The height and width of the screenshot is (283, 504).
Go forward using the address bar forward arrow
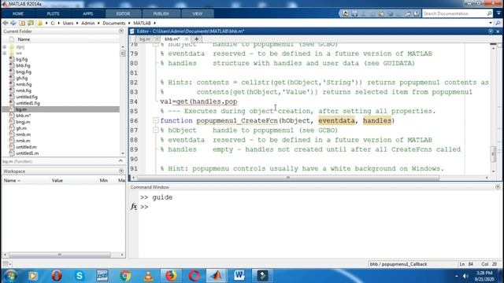[13, 23]
